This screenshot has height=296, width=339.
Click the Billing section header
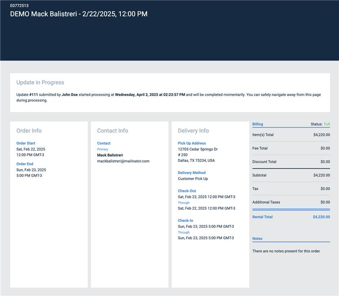click(258, 124)
